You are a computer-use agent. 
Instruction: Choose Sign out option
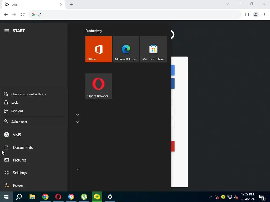(34, 111)
